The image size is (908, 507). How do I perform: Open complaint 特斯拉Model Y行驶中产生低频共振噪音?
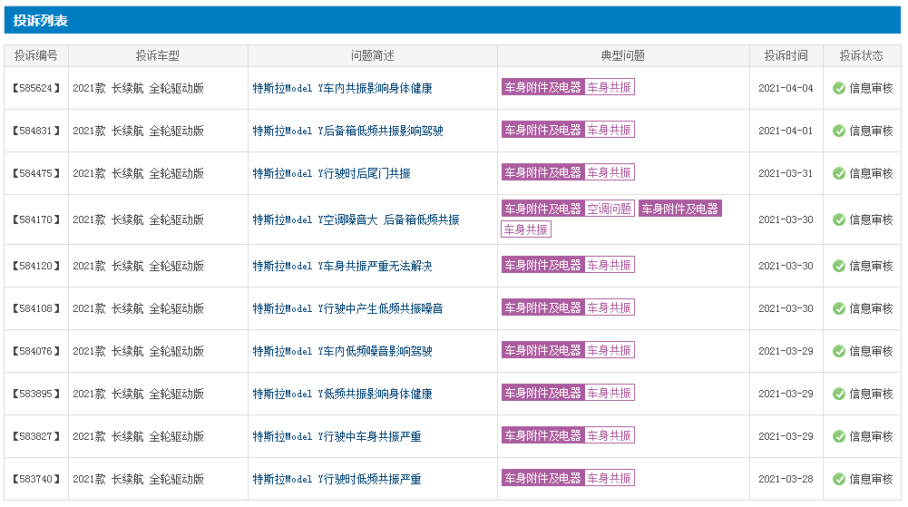[347, 308]
